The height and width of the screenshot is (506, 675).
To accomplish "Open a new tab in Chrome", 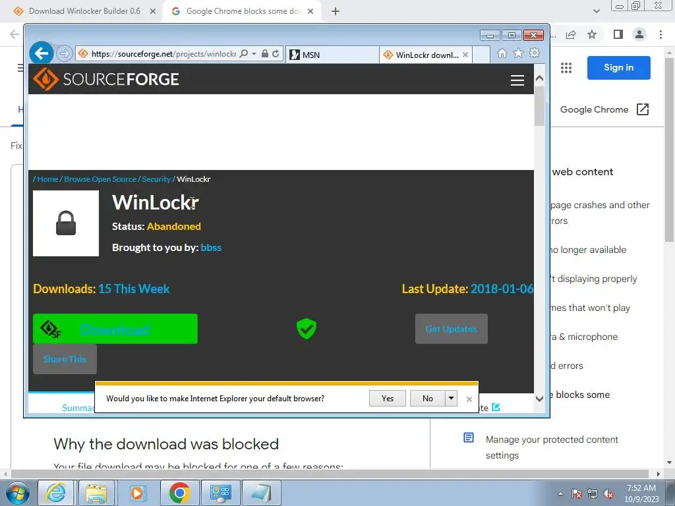I will (x=336, y=11).
